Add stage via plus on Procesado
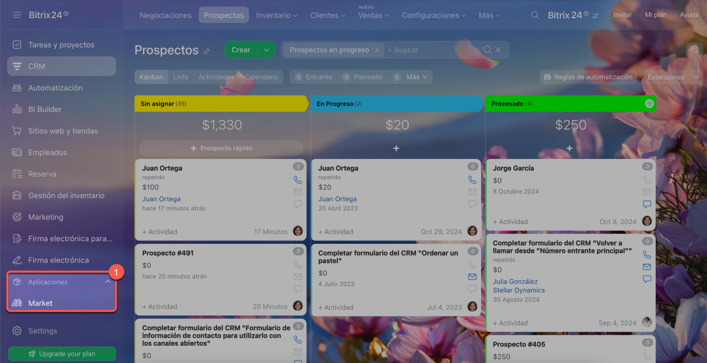 [x=649, y=104]
